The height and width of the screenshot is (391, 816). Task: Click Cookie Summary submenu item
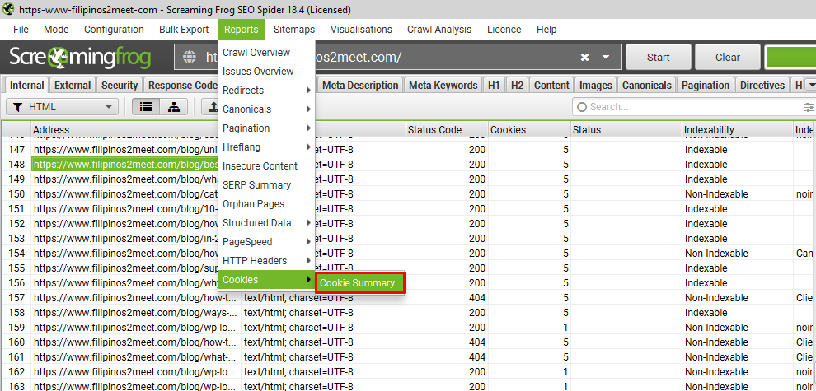coord(360,283)
